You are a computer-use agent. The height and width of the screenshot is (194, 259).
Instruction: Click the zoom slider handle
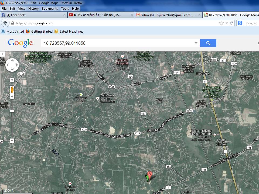[12, 111]
